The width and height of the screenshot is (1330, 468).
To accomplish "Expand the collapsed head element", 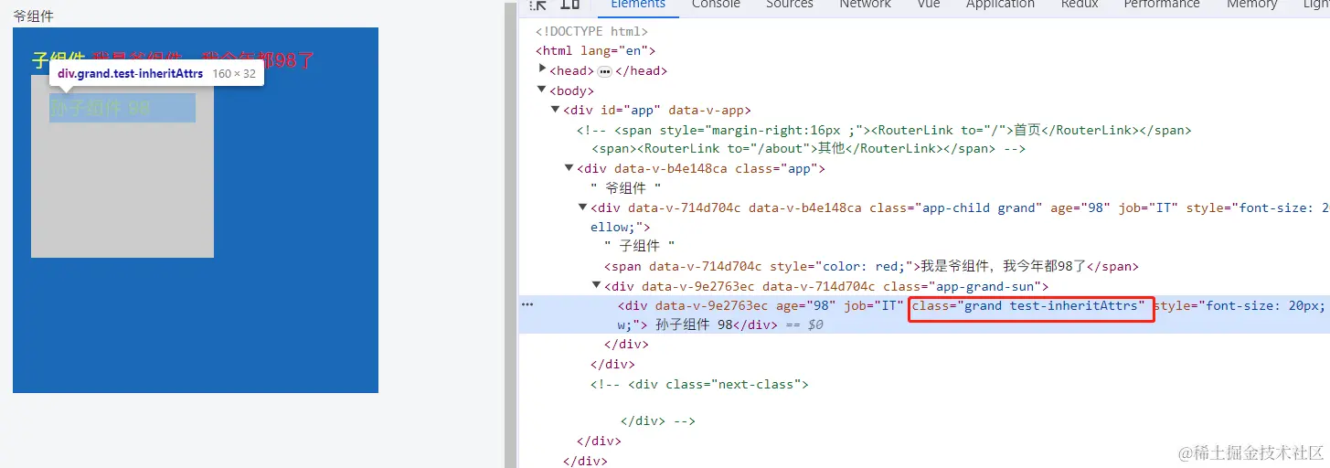I will [543, 69].
